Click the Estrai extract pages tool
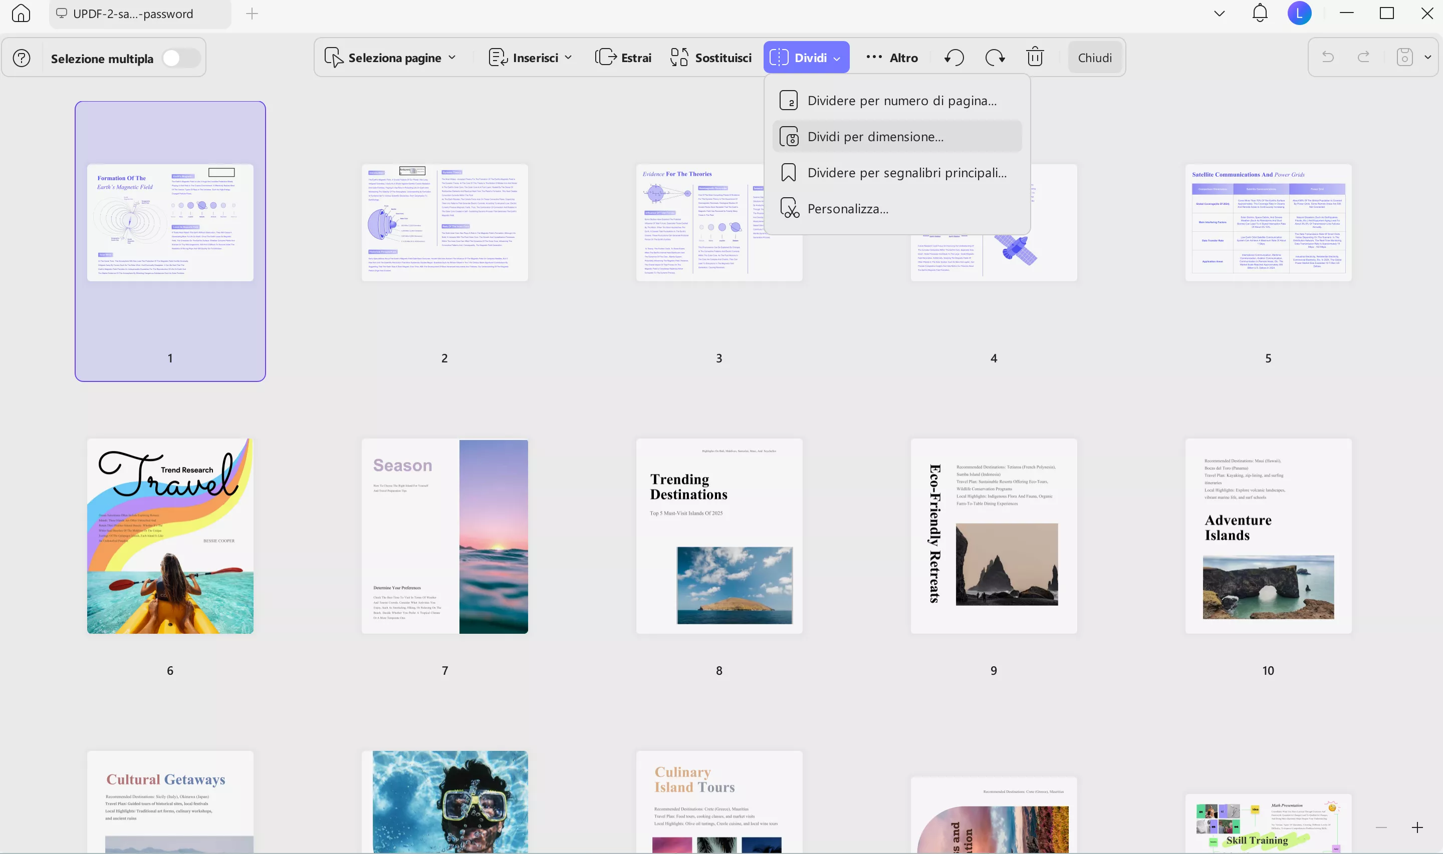 point(623,58)
